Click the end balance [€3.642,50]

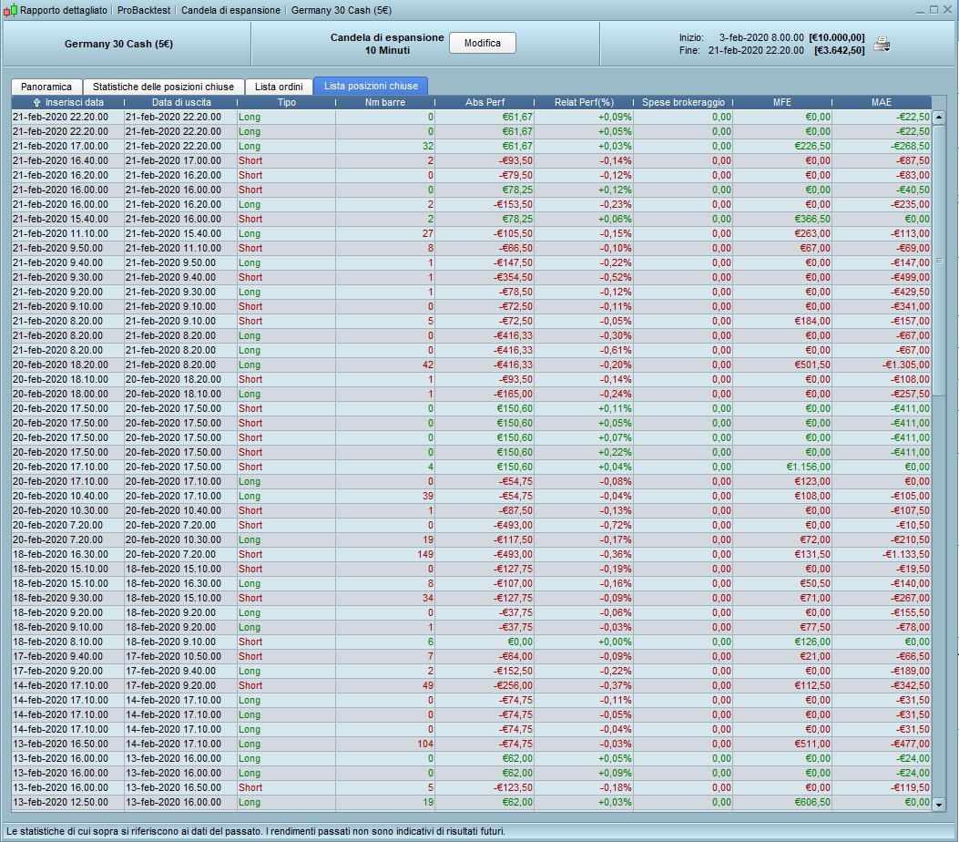click(x=839, y=50)
